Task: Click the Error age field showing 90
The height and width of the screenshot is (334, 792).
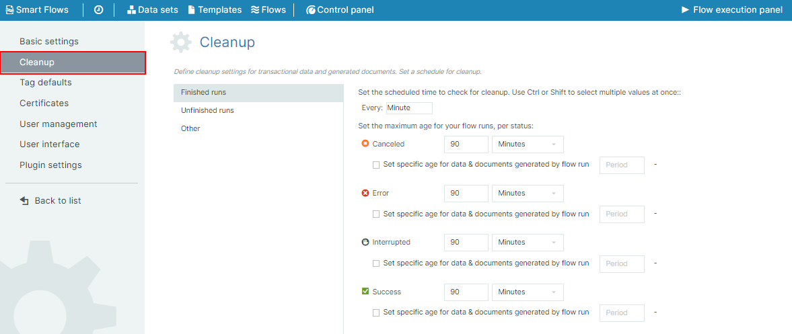Action: tap(466, 194)
